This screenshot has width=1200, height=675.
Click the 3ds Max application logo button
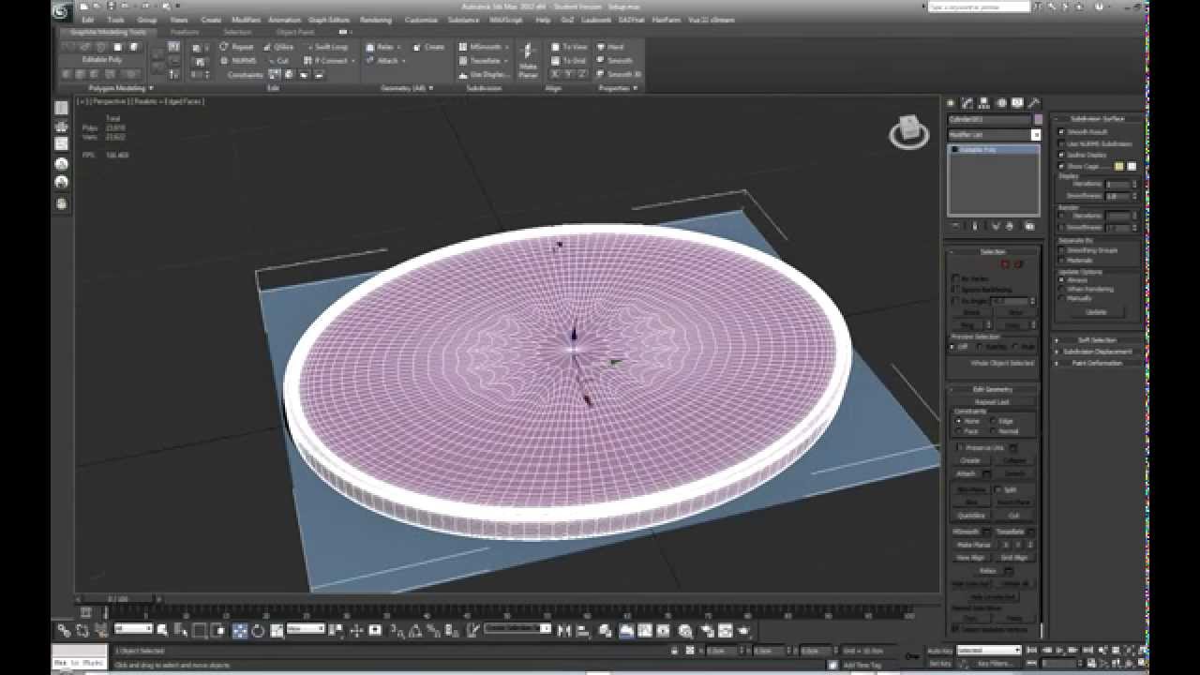[x=62, y=10]
